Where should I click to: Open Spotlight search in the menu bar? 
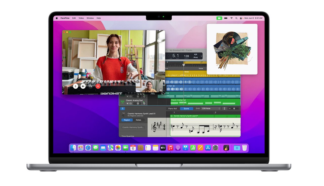point(236,18)
